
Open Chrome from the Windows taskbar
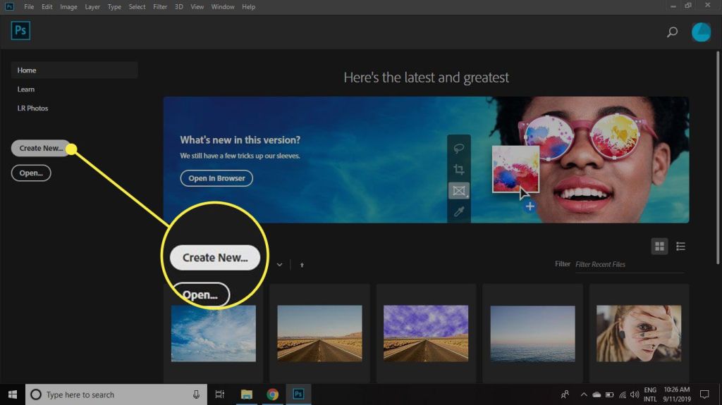[272, 394]
